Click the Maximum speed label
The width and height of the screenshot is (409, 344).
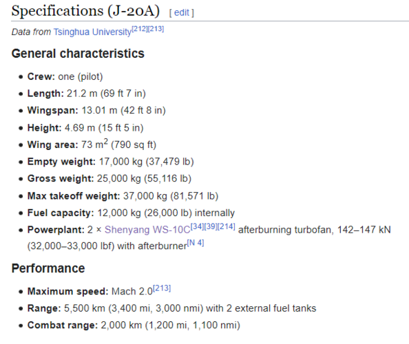click(x=67, y=291)
